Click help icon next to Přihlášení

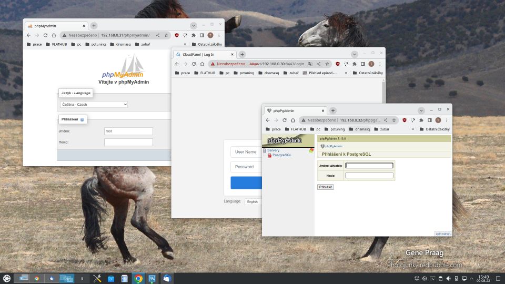coord(82,119)
